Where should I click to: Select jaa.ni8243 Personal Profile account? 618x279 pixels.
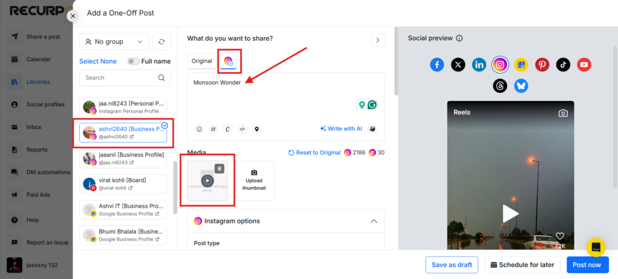tap(123, 107)
